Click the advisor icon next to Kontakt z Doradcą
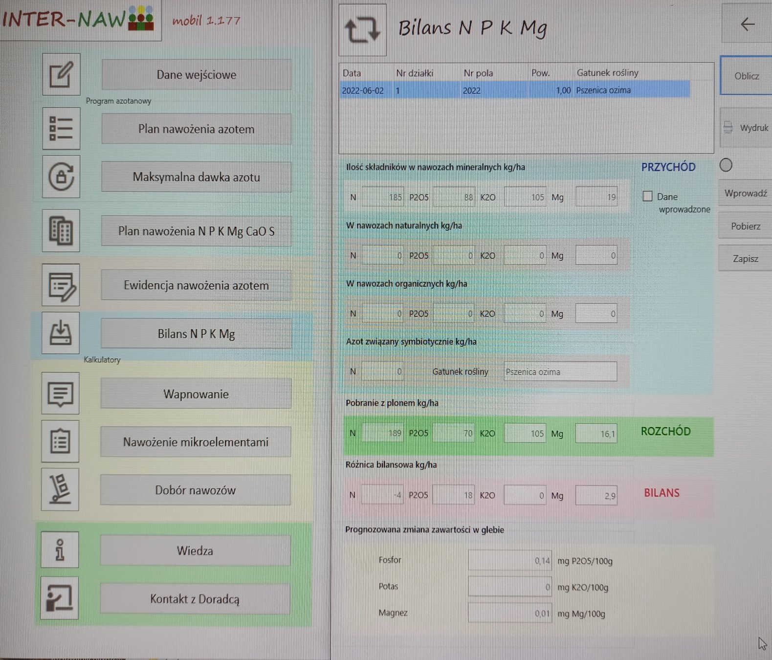772x660 pixels. 60,598
